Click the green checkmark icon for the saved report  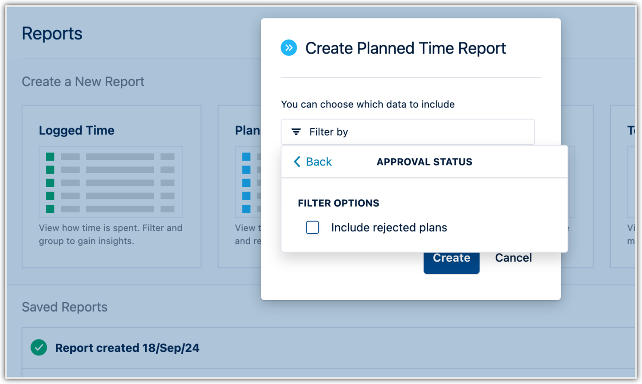[x=39, y=347]
